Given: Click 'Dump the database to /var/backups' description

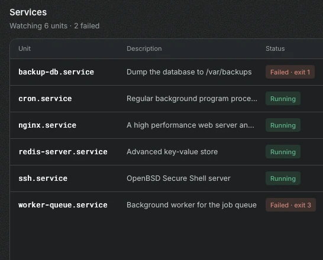Looking at the screenshot, I should 189,72.
